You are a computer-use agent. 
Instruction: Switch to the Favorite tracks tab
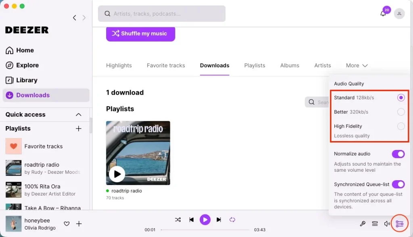pyautogui.click(x=166, y=66)
